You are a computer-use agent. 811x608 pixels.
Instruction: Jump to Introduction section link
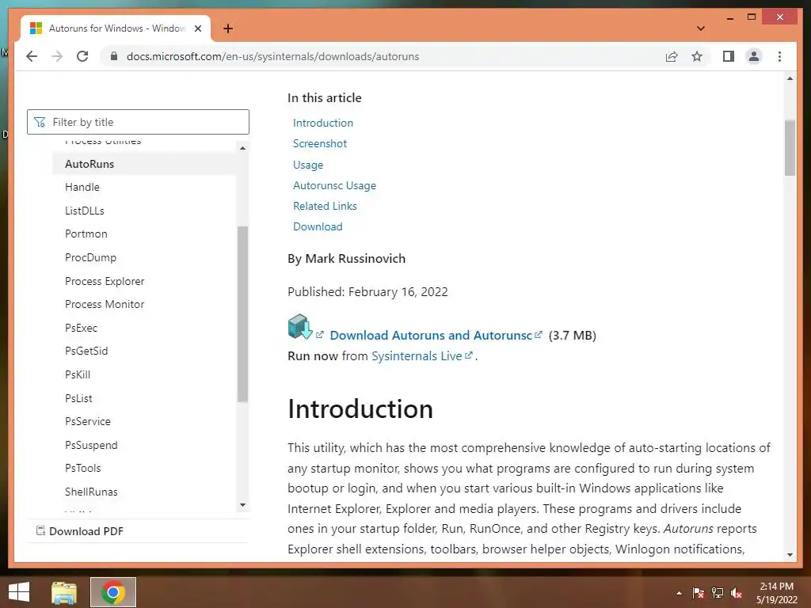[323, 123]
